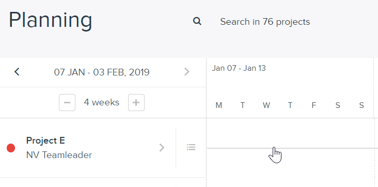Screen dimensions: 378x187
Task: Click the red Project E status dot
Action: click(11, 148)
